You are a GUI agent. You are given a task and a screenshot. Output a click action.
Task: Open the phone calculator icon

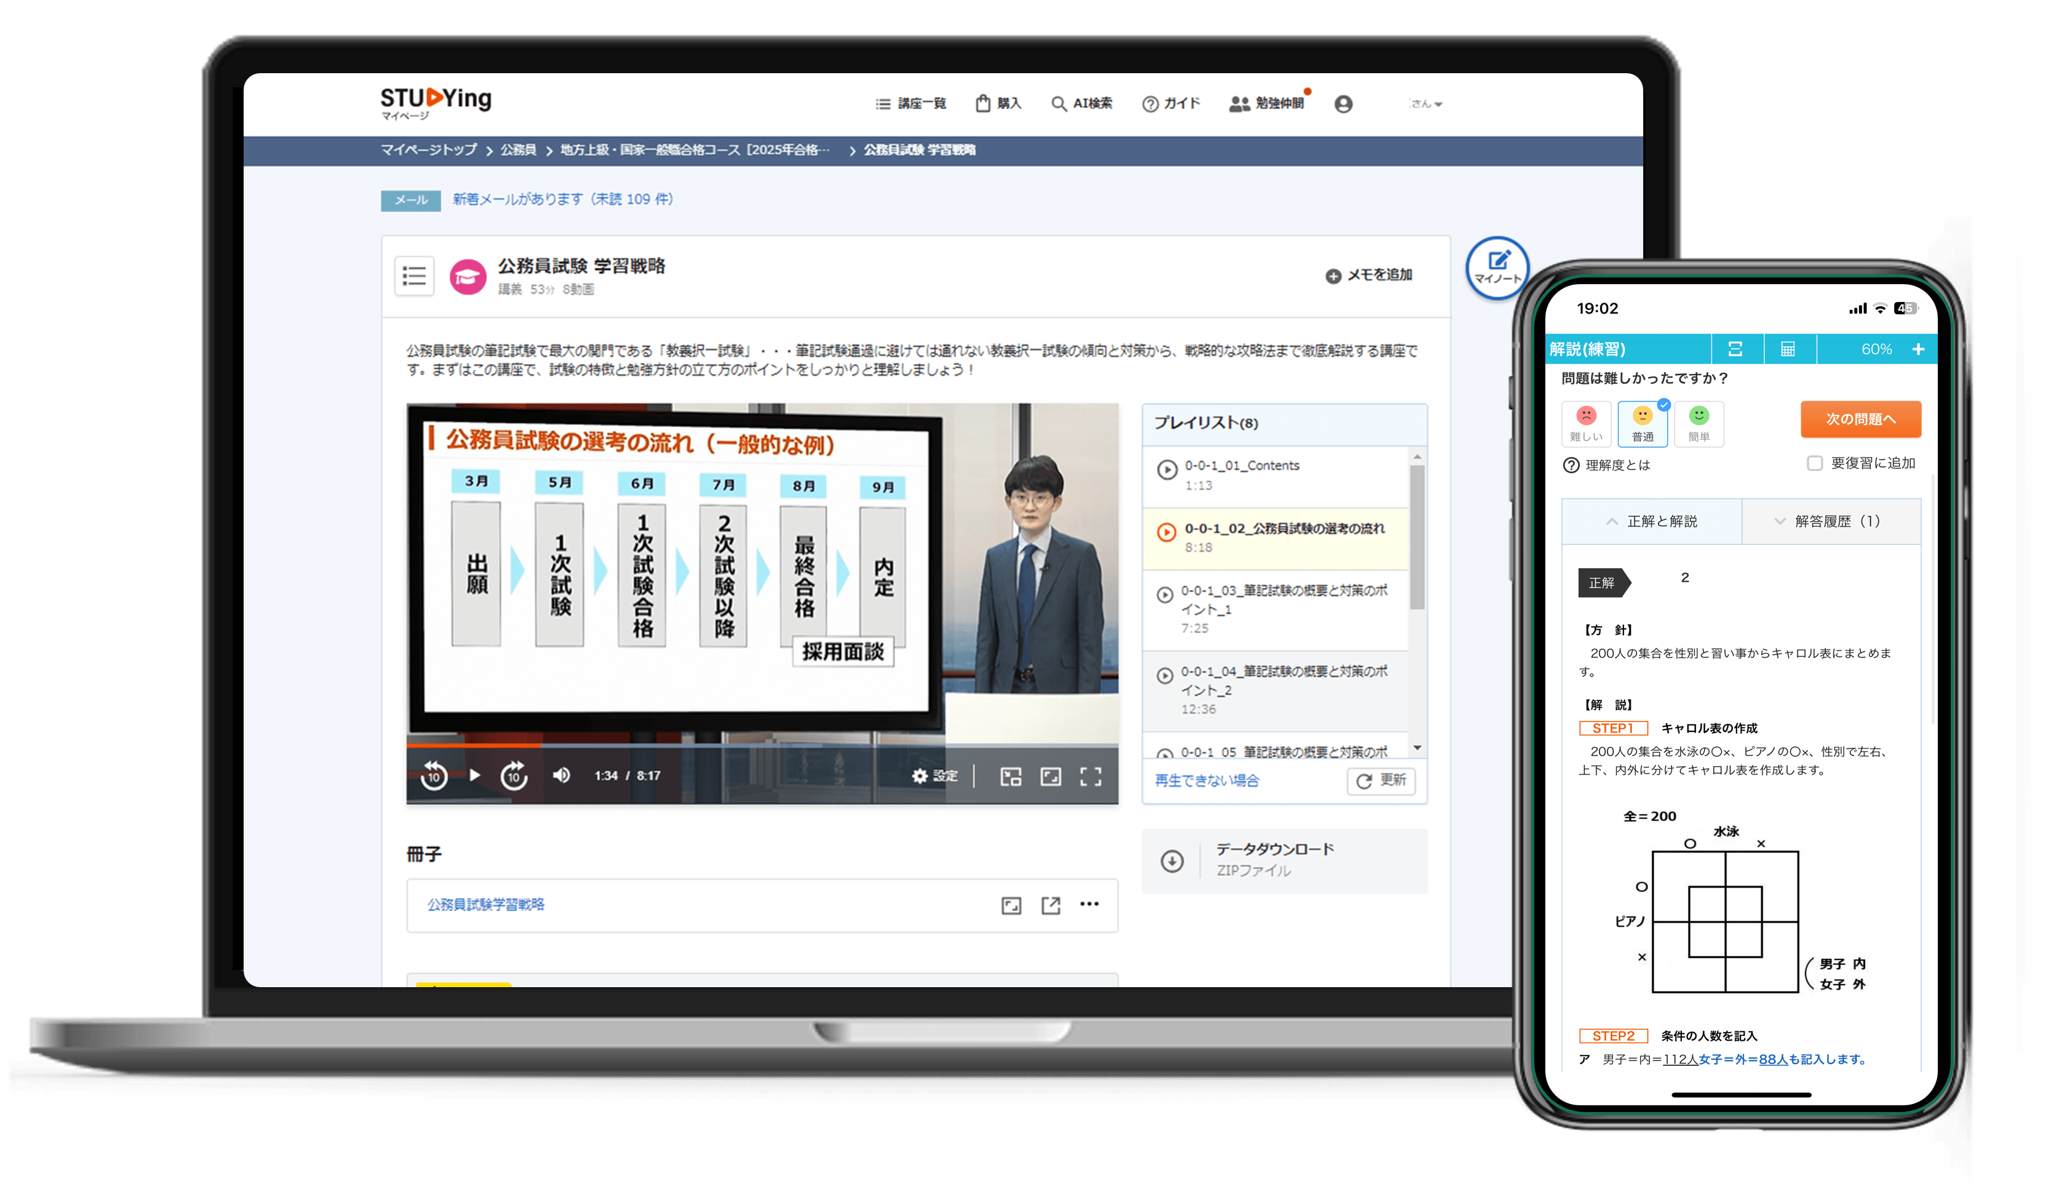(x=1788, y=349)
